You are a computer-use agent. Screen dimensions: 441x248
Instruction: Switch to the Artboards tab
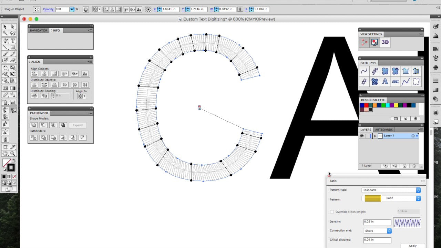(383, 130)
